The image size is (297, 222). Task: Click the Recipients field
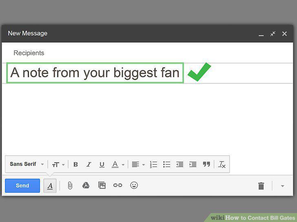(147, 53)
